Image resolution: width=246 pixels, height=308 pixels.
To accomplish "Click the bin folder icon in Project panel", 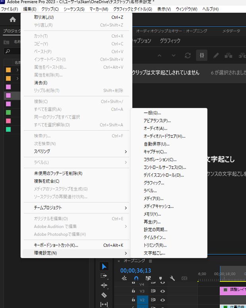I will click(6, 42).
